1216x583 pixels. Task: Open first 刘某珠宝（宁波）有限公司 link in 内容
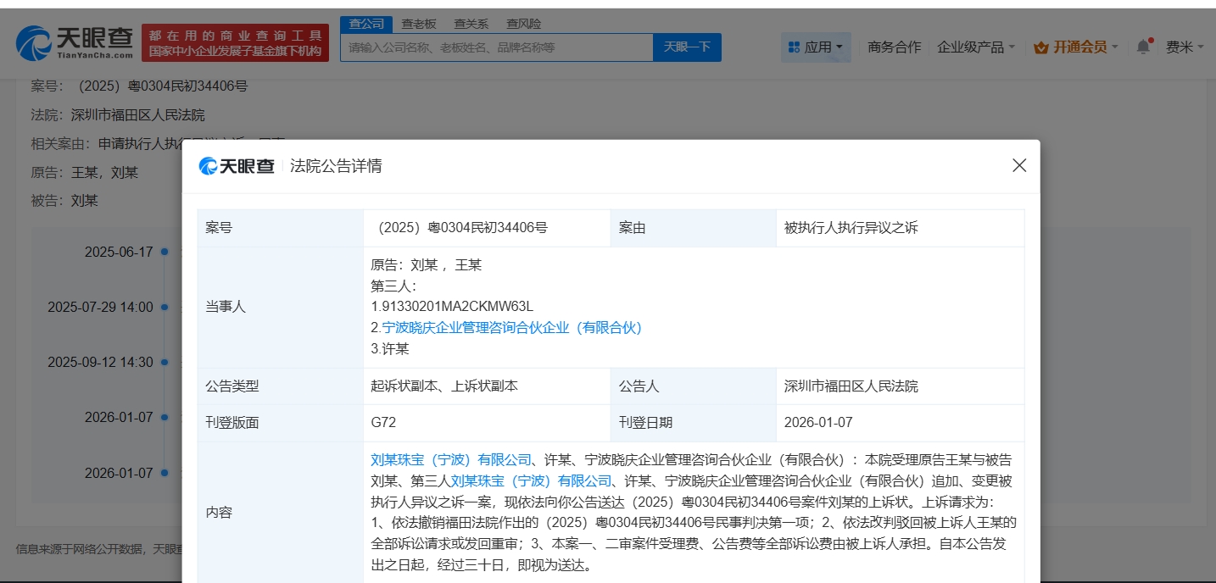tap(451, 460)
